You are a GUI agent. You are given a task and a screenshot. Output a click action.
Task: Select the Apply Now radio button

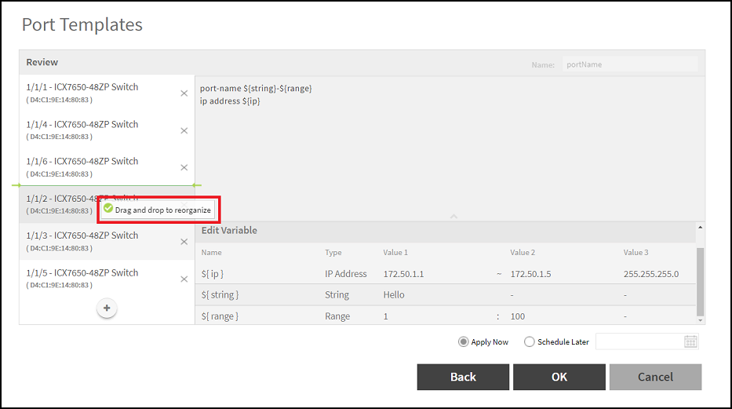pyautogui.click(x=463, y=341)
